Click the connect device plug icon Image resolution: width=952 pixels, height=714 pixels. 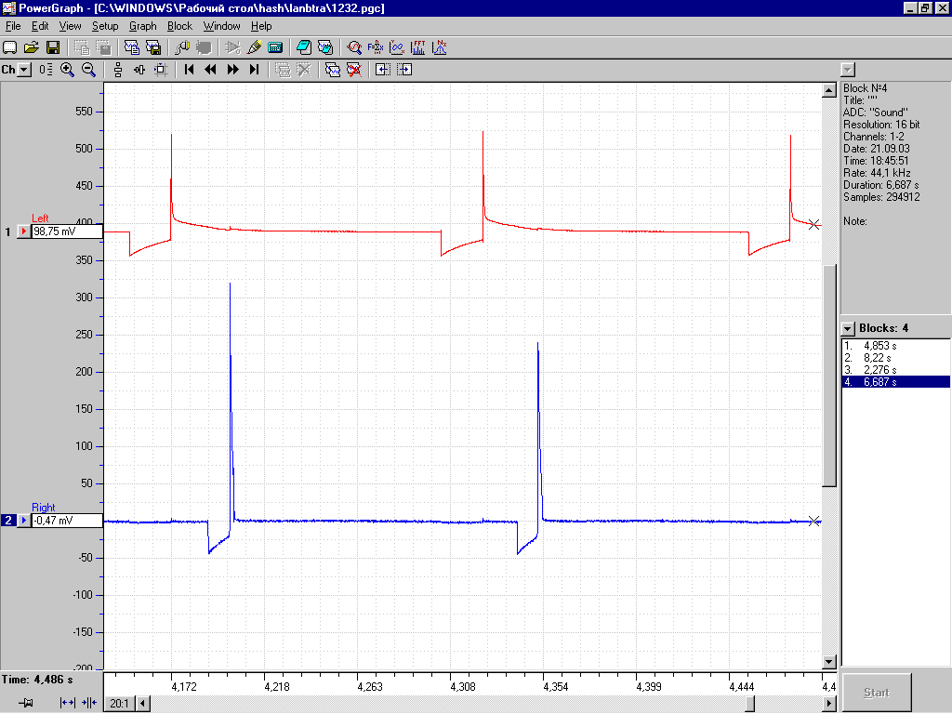pyautogui.click(x=182, y=47)
